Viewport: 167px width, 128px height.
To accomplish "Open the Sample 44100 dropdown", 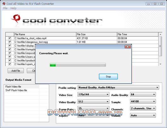I will click(x=143, y=101).
